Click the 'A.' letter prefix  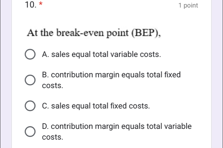point(45,54)
